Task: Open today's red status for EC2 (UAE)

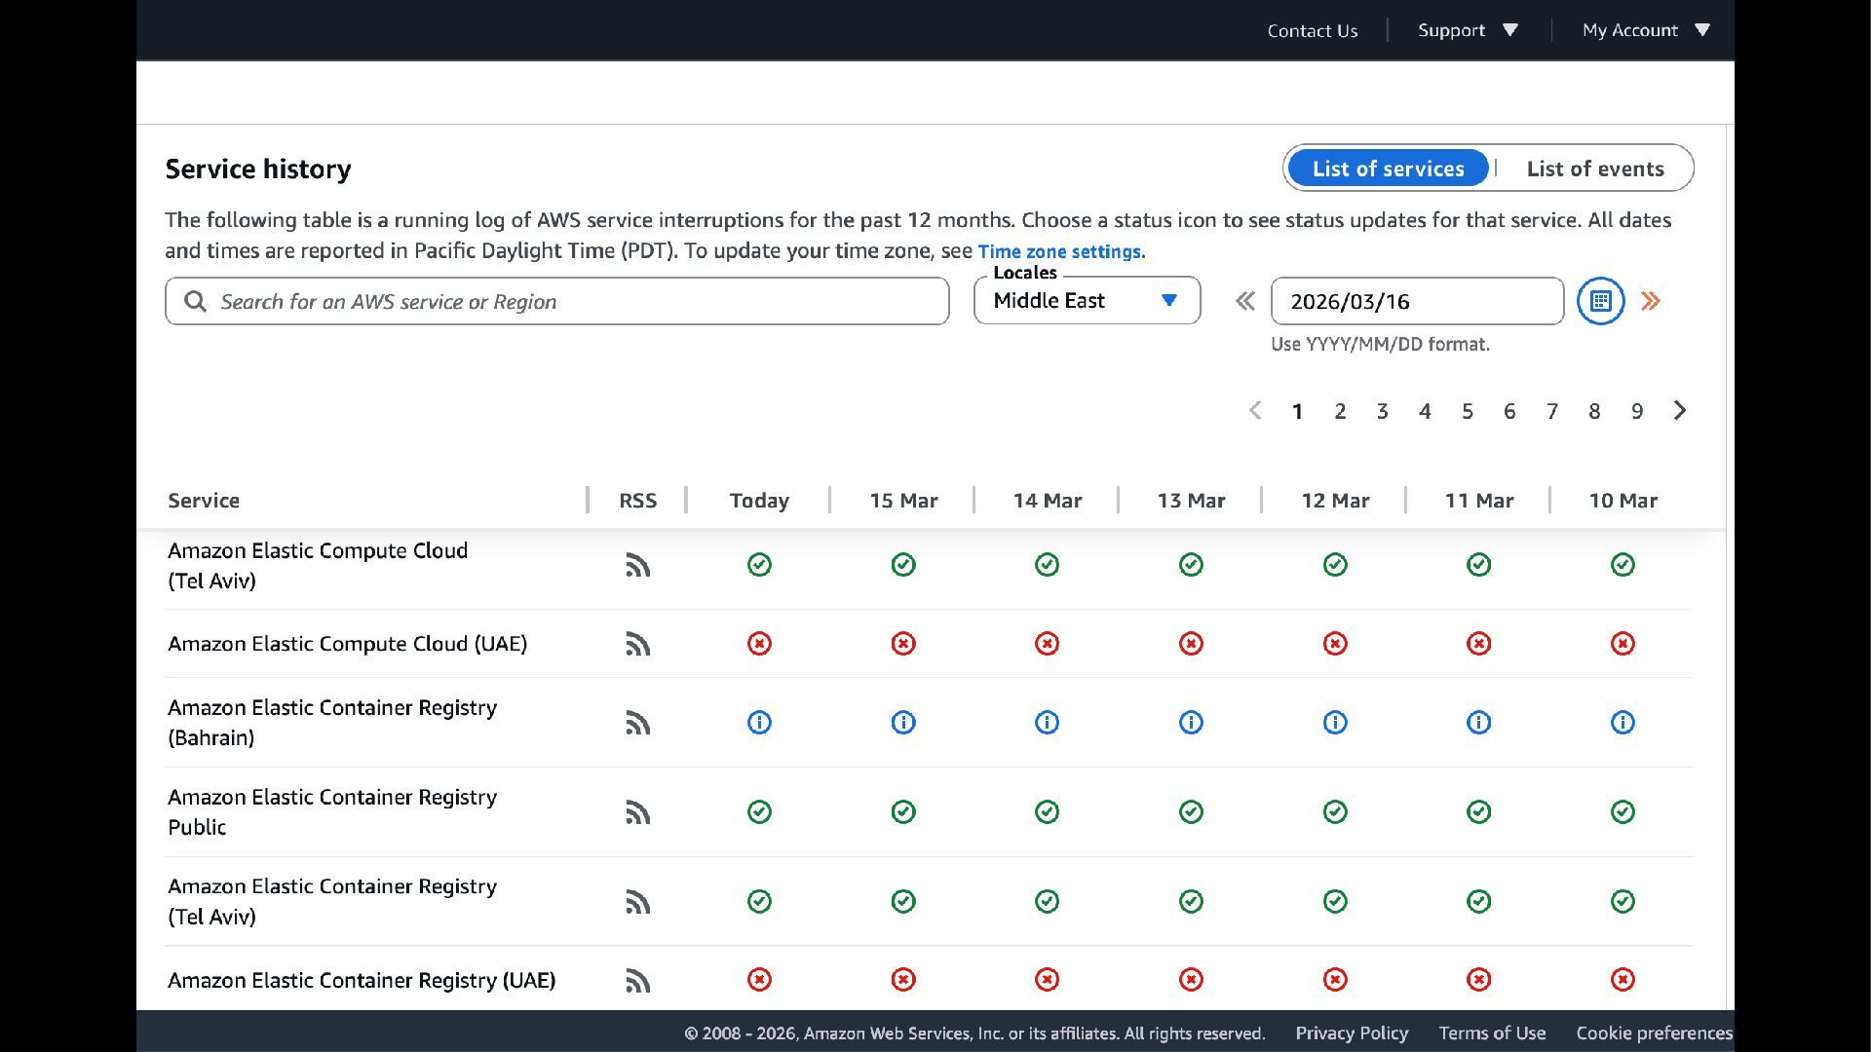Action: (x=759, y=644)
